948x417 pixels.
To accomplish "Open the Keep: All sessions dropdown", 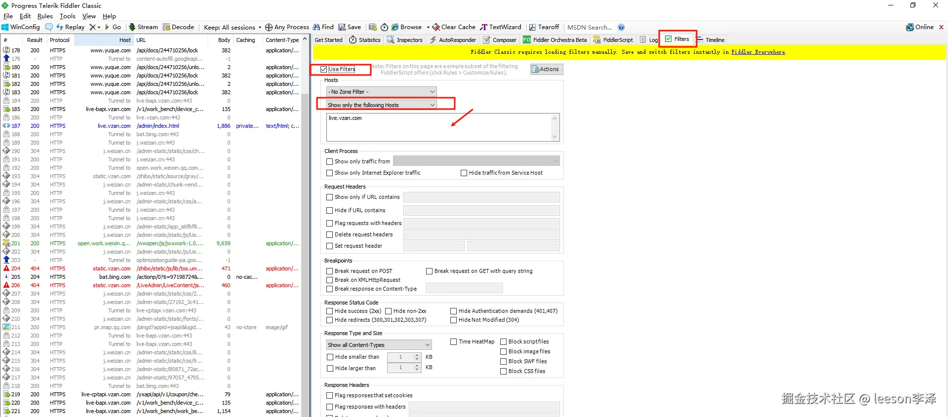I will pos(233,27).
